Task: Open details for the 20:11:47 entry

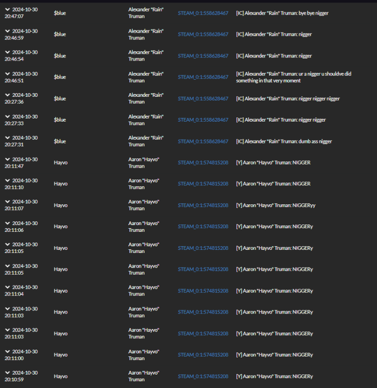Action: tap(8, 159)
